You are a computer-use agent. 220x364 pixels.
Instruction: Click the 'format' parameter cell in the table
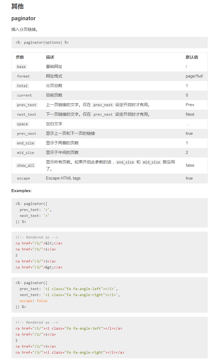coord(23,76)
